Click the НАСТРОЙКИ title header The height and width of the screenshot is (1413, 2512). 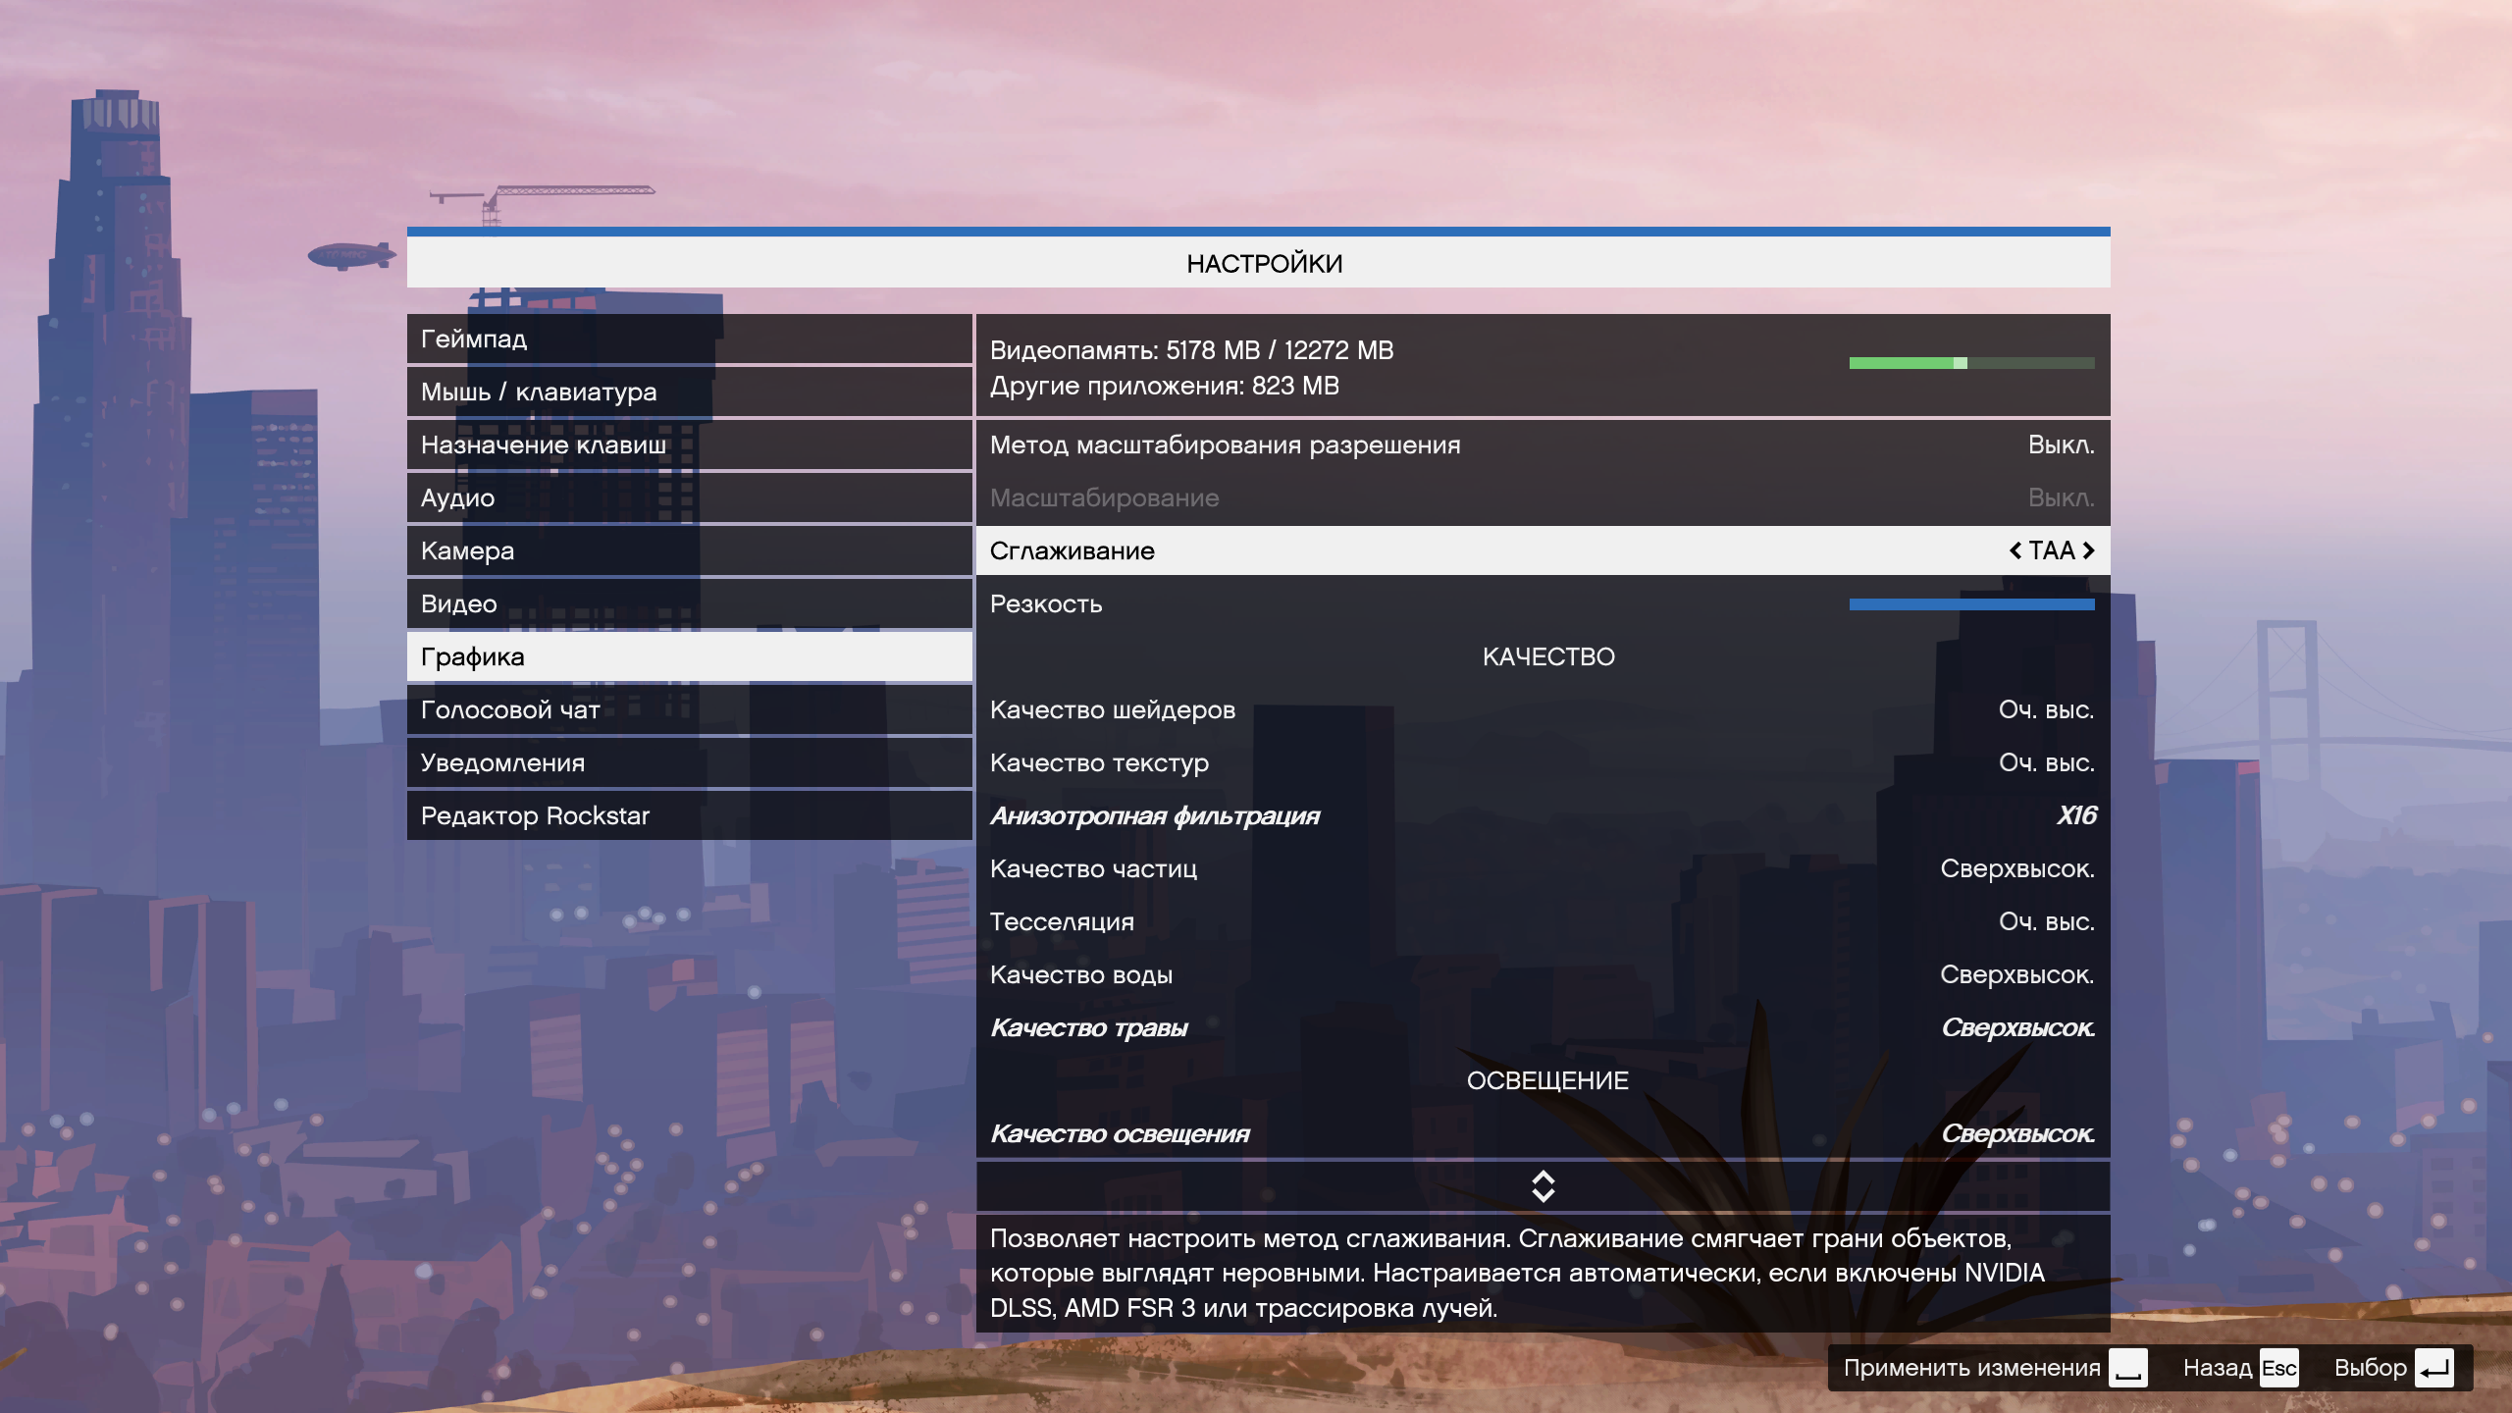(x=1264, y=264)
